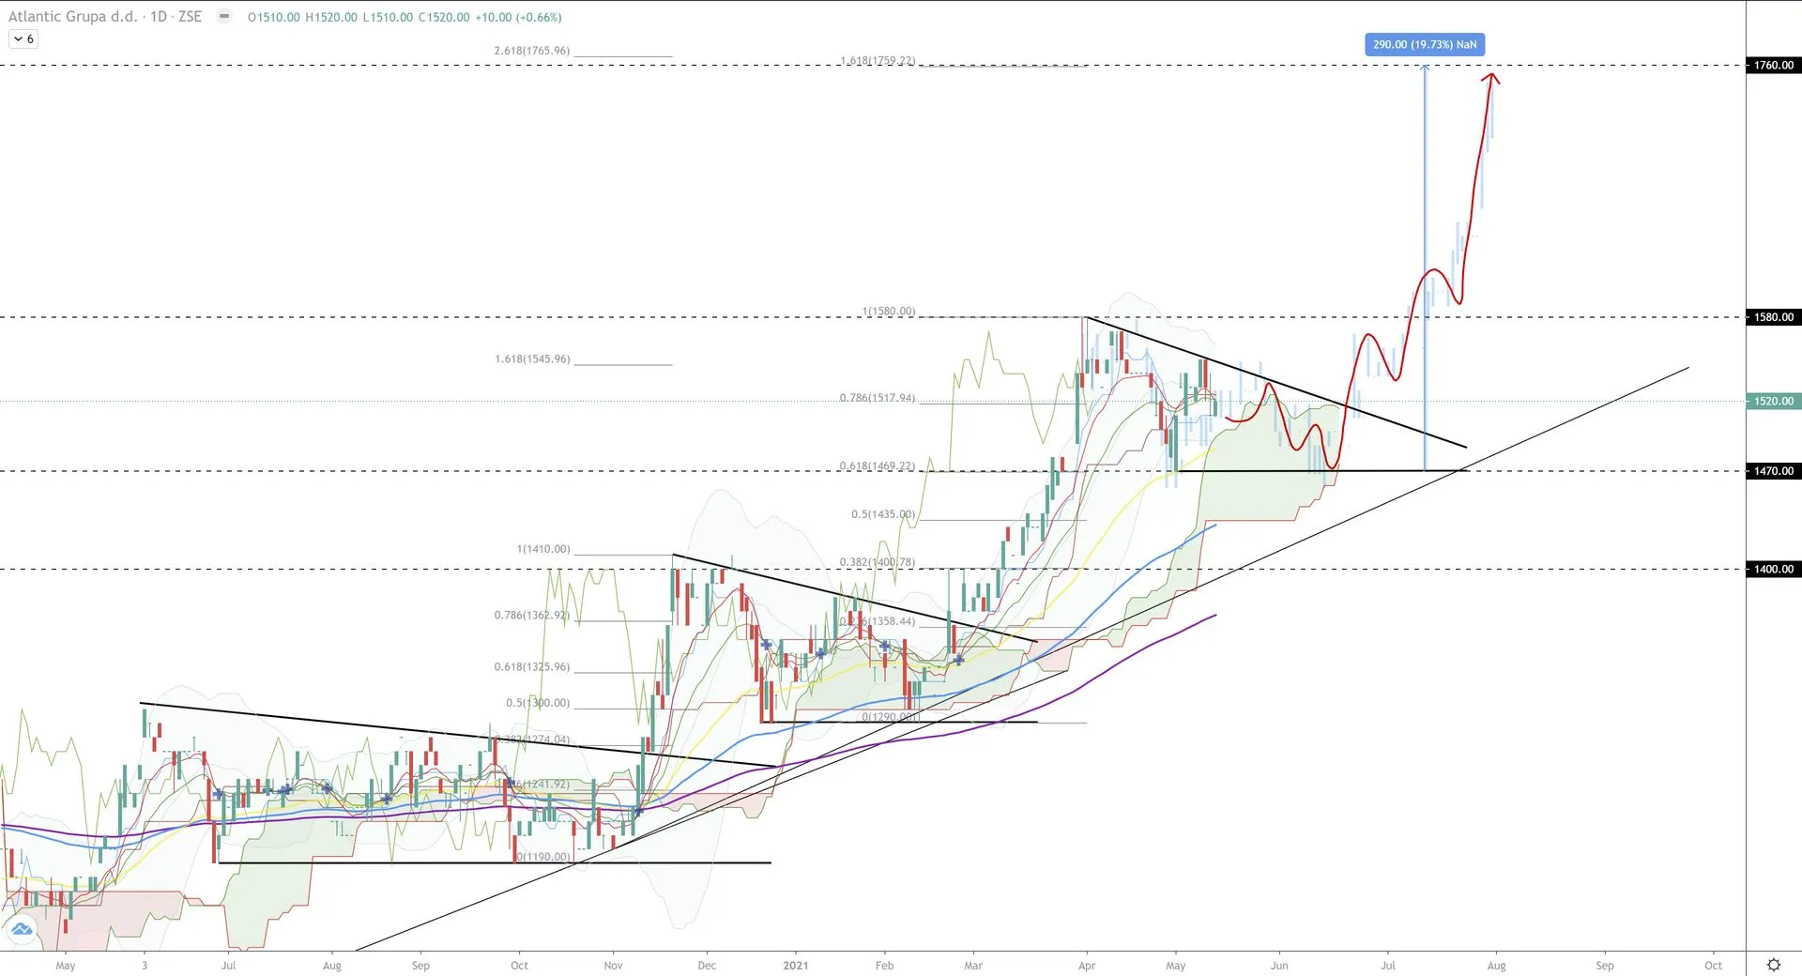
Task: Click the Dec label on time axis
Action: pyautogui.click(x=707, y=966)
